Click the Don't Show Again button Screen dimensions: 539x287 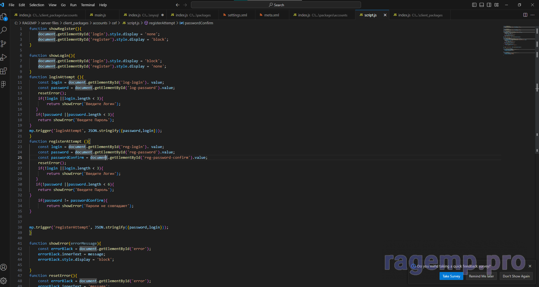click(x=516, y=276)
